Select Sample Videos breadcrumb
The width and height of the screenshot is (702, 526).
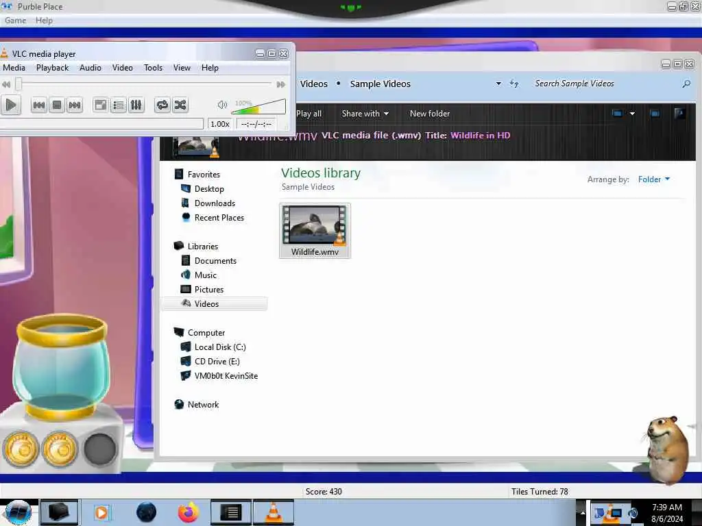click(x=380, y=84)
